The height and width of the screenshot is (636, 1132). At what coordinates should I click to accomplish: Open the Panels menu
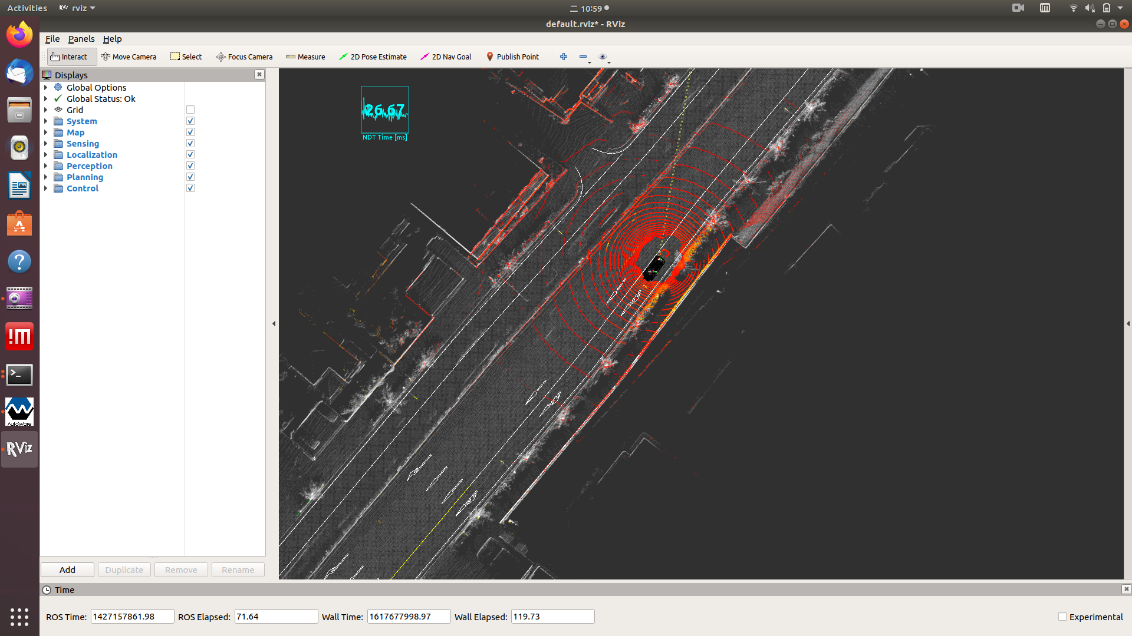pyautogui.click(x=81, y=39)
